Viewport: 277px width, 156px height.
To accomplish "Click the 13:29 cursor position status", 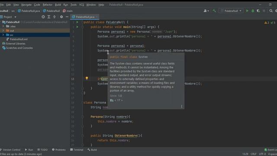I will (x=245, y=154).
